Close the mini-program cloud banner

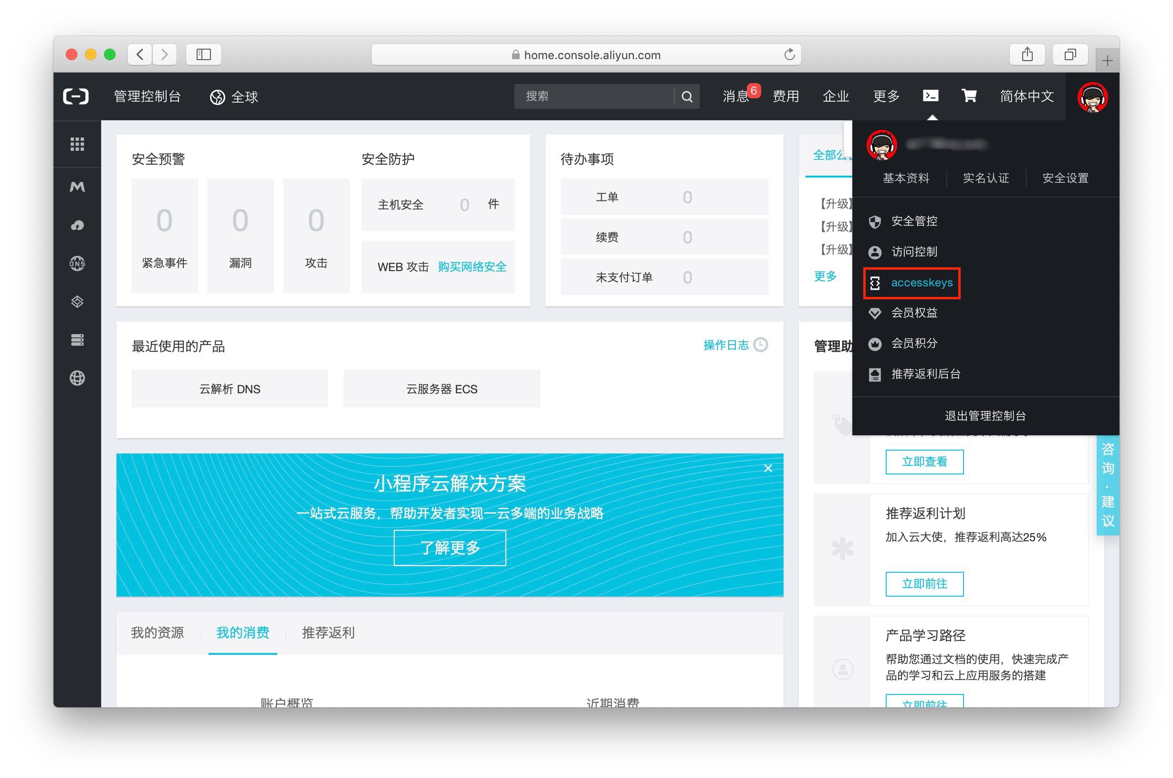768,468
